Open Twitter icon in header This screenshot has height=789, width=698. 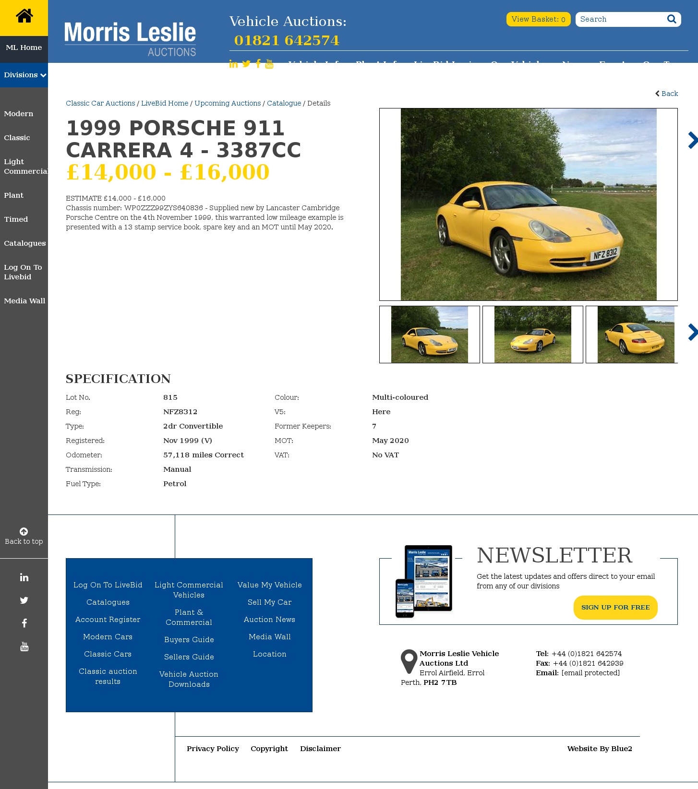pos(246,64)
